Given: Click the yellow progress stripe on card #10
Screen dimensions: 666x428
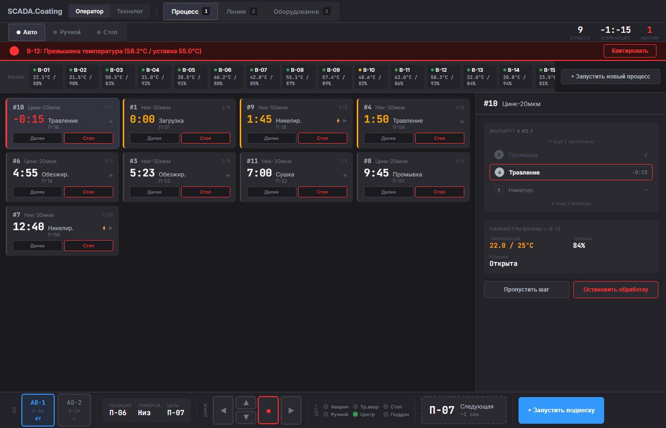Looking at the screenshot, I should pyautogui.click(x=7, y=124).
